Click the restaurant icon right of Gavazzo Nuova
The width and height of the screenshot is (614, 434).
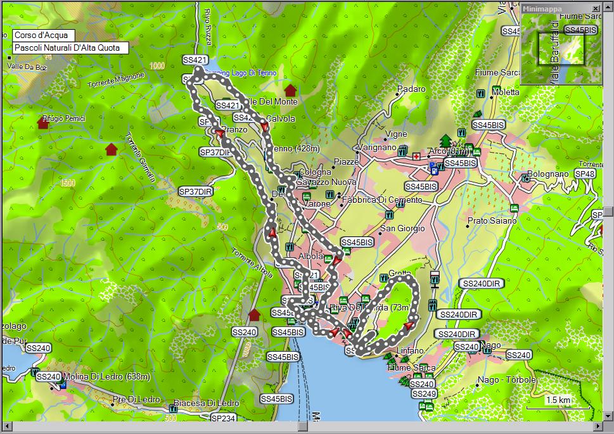click(x=329, y=194)
